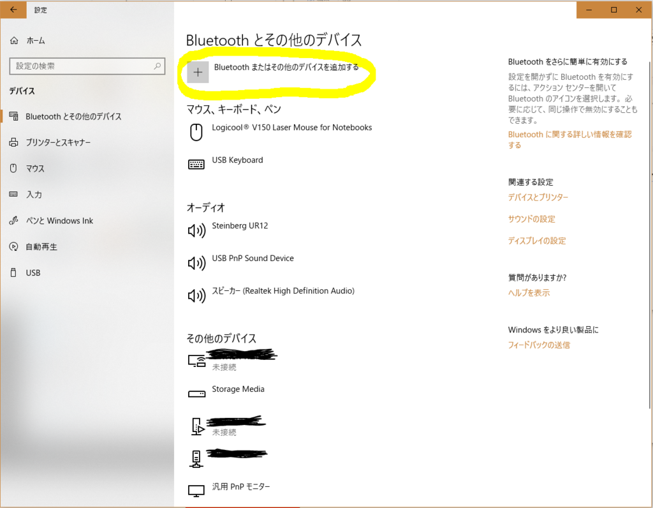Image resolution: width=653 pixels, height=508 pixels.
Task: Maximize the settings window
Action: tap(614, 10)
